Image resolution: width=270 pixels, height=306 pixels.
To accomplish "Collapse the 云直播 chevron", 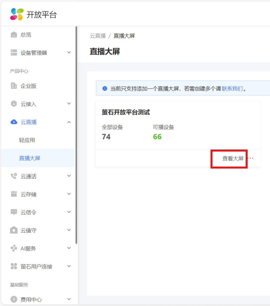I will [x=69, y=122].
